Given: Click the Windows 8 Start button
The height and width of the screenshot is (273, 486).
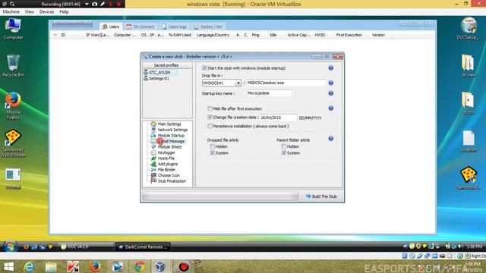Looking at the screenshot, I should click(x=8, y=266).
